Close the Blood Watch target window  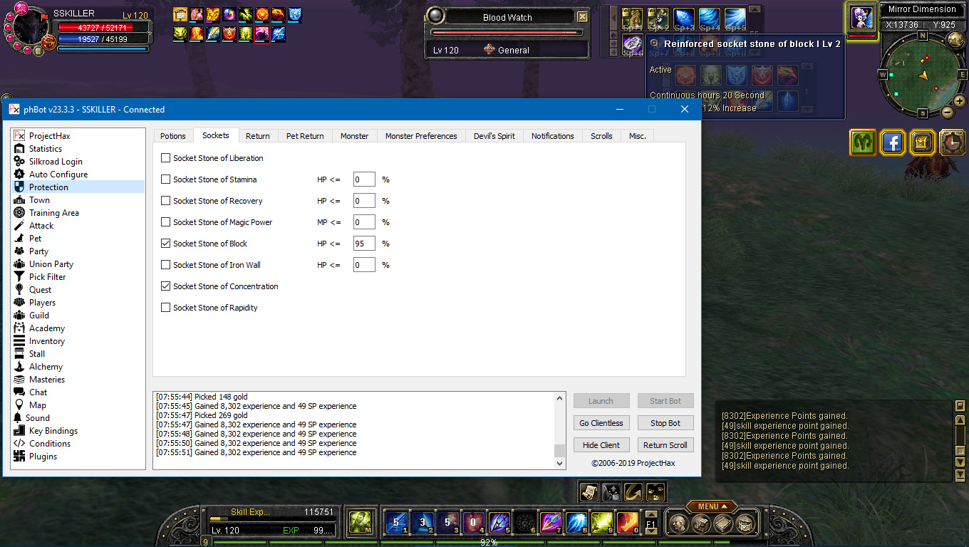(582, 17)
